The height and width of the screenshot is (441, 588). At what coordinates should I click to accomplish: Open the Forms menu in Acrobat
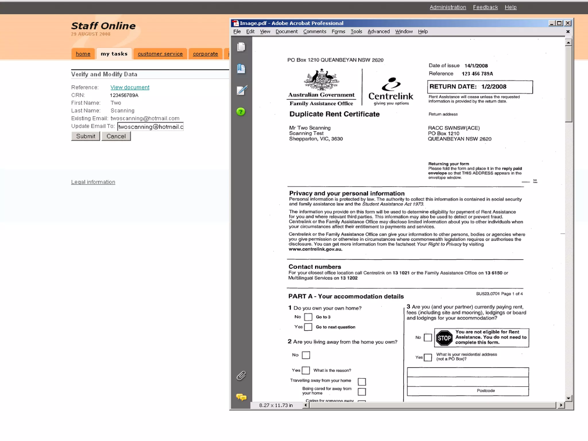(338, 32)
